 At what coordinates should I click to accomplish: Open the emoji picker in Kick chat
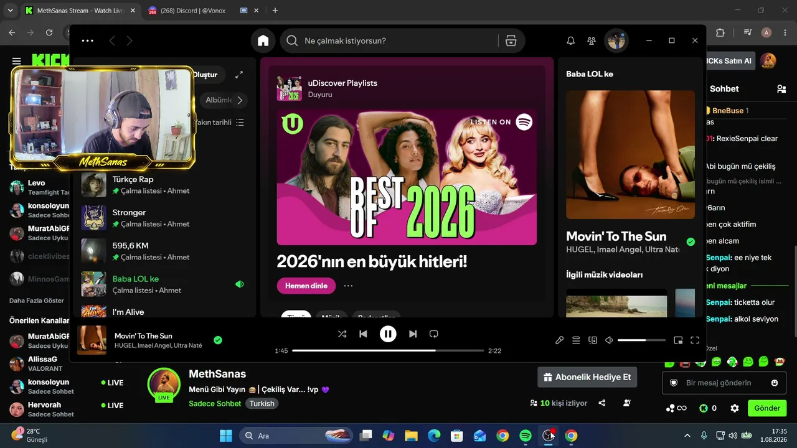point(775,383)
